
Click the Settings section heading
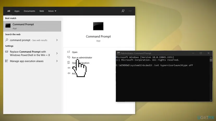[x=9, y=46]
